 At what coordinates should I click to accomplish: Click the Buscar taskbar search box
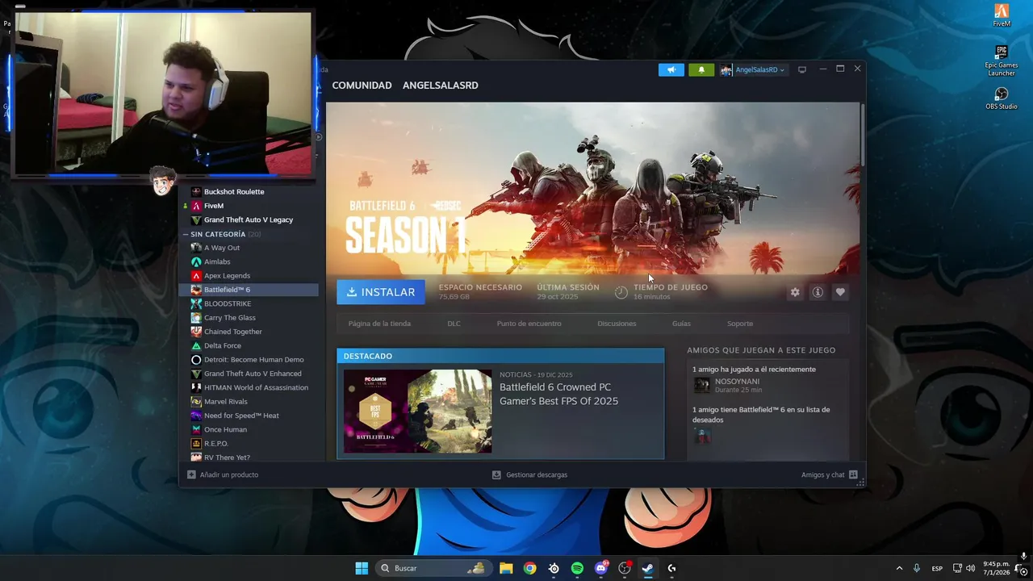433,568
